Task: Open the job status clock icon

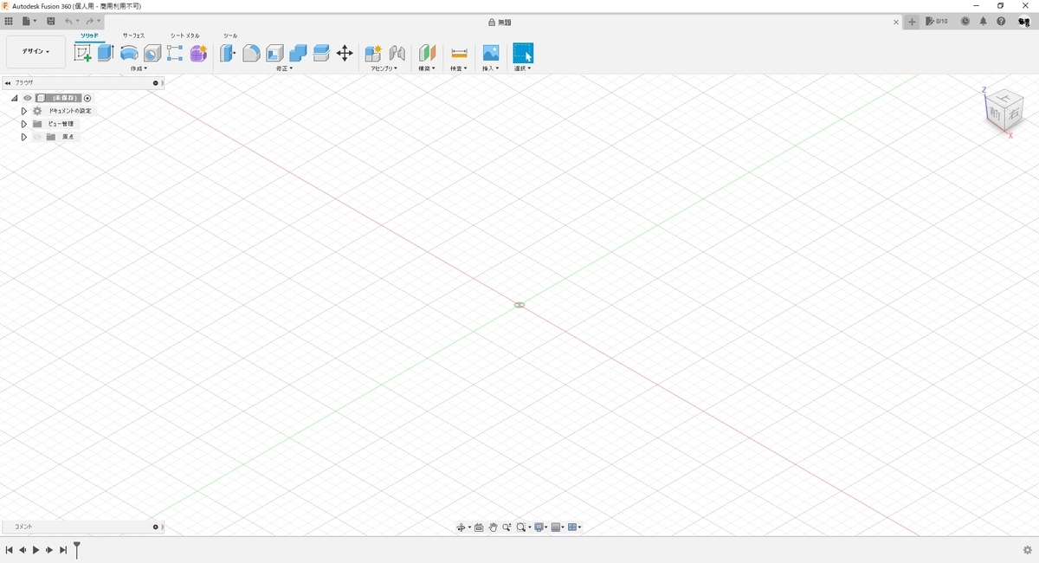Action: (x=965, y=22)
